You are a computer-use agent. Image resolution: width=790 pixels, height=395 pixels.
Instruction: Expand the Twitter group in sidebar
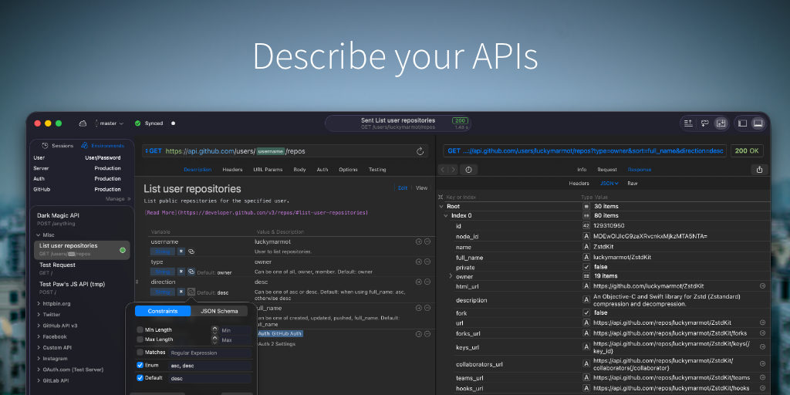pyautogui.click(x=39, y=315)
